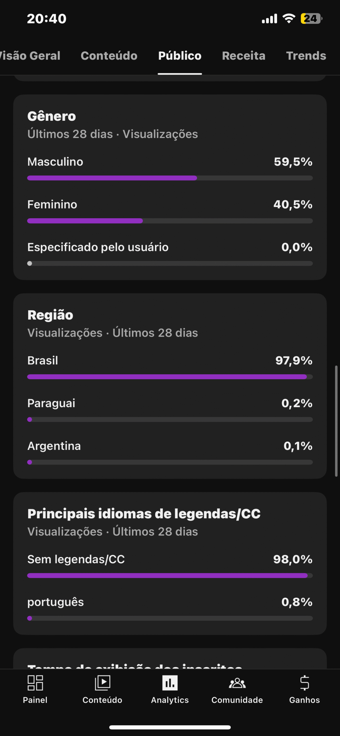Switch to the Visão Geral tab
This screenshot has height=736, width=340.
(30, 56)
